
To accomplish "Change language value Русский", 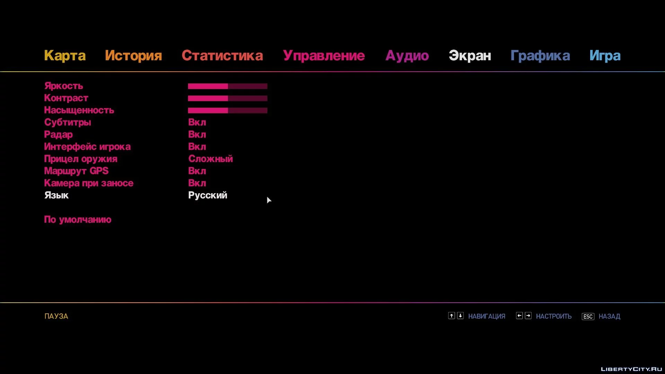I will click(207, 195).
